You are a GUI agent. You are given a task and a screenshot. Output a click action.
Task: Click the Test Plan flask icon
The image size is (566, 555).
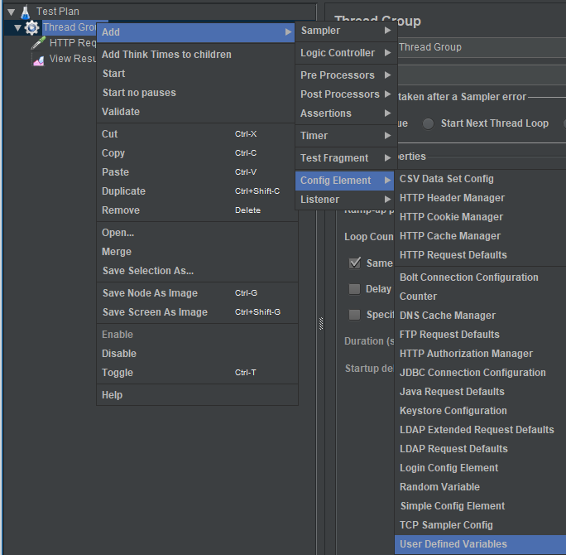[26, 12]
